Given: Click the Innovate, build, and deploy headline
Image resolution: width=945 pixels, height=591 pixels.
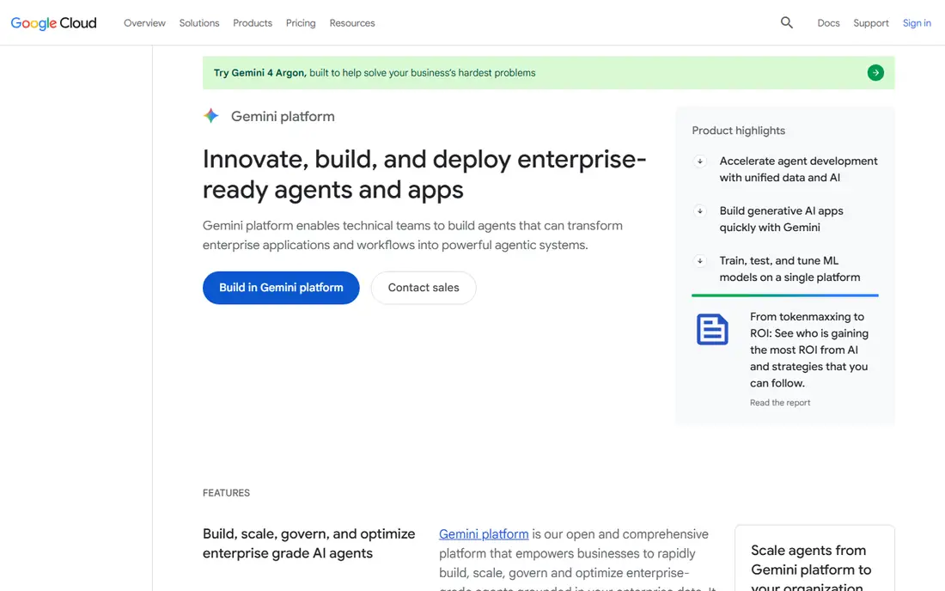Looking at the screenshot, I should point(424,174).
